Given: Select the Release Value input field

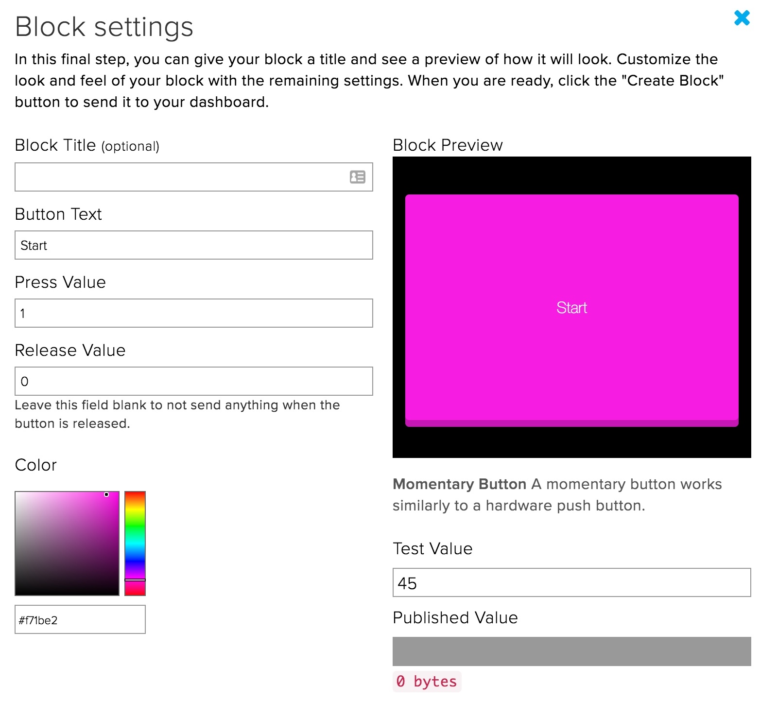Looking at the screenshot, I should (194, 381).
